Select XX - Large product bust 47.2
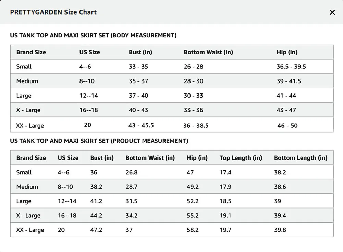This screenshot has height=252, width=343. point(96,230)
